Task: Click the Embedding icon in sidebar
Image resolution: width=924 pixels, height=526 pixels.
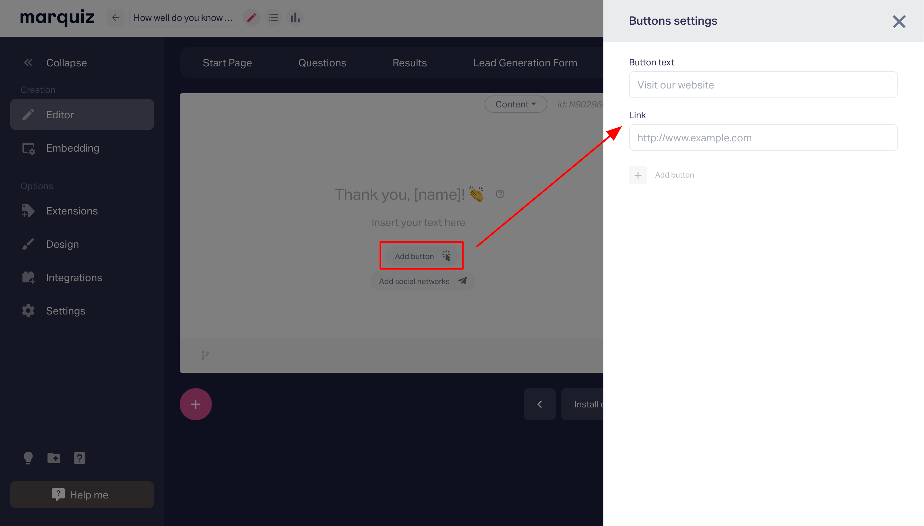Action: click(27, 148)
